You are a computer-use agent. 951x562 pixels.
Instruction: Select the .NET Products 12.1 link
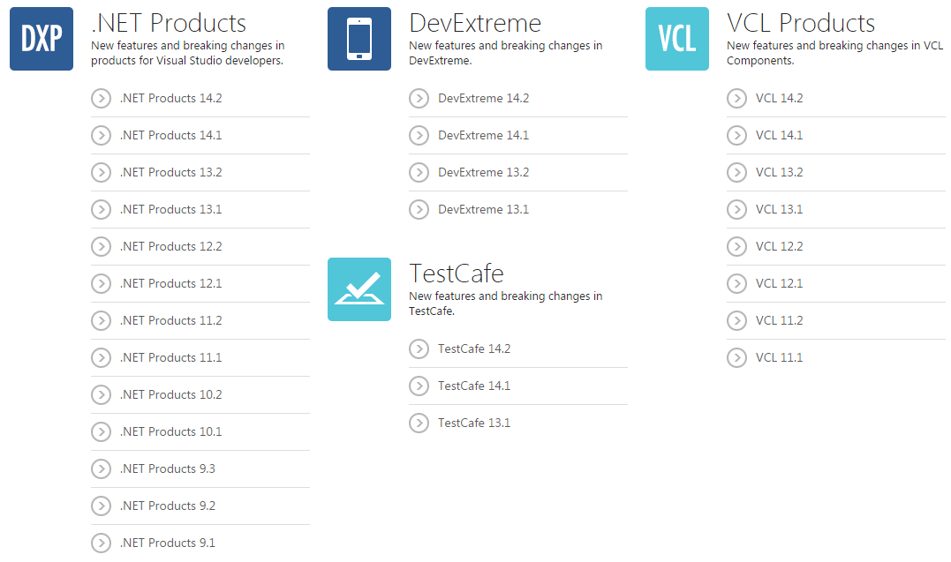171,283
